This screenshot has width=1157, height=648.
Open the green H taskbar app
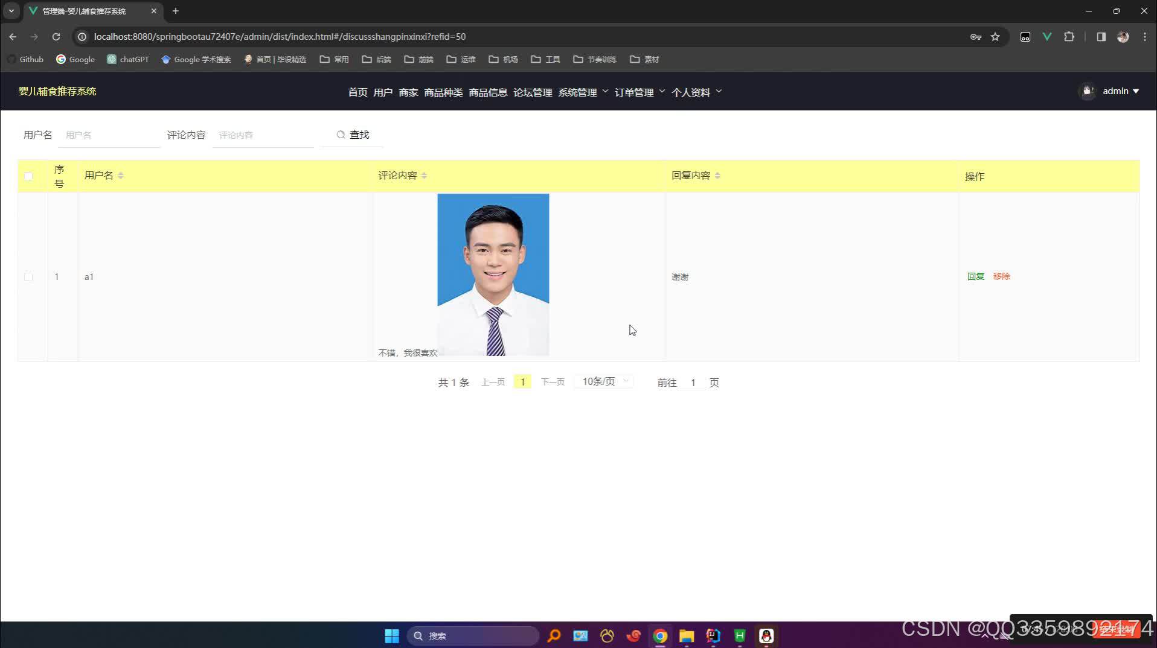click(x=740, y=636)
